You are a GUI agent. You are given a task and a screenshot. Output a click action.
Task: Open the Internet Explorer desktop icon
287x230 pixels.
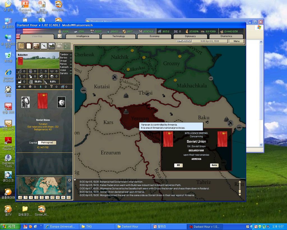point(8,75)
